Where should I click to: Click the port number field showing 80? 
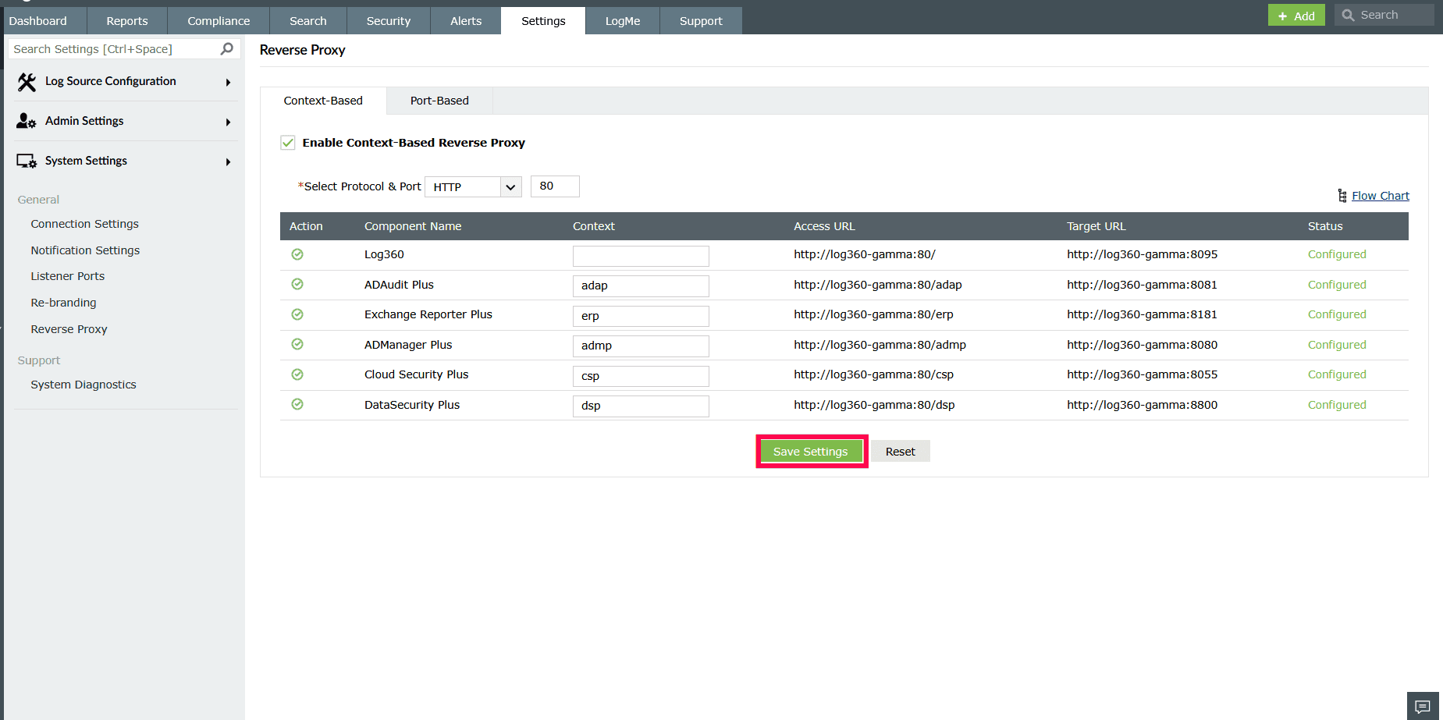(555, 186)
